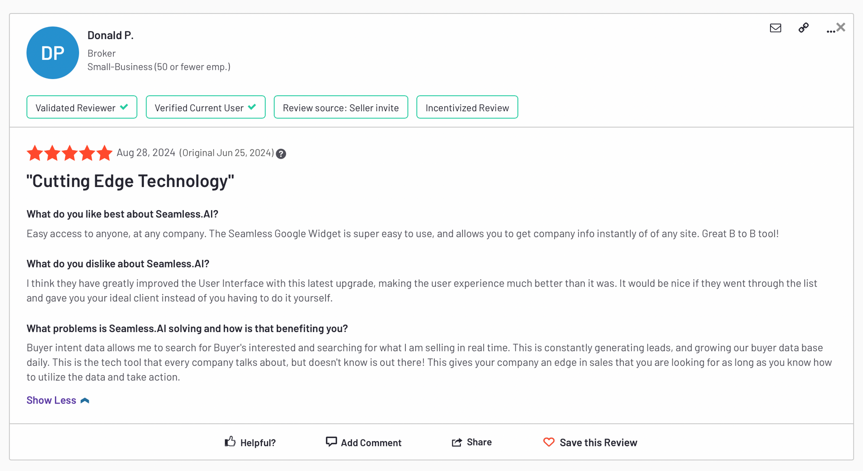Save this Review with heart
Image resolution: width=863 pixels, height=471 pixels.
point(590,442)
